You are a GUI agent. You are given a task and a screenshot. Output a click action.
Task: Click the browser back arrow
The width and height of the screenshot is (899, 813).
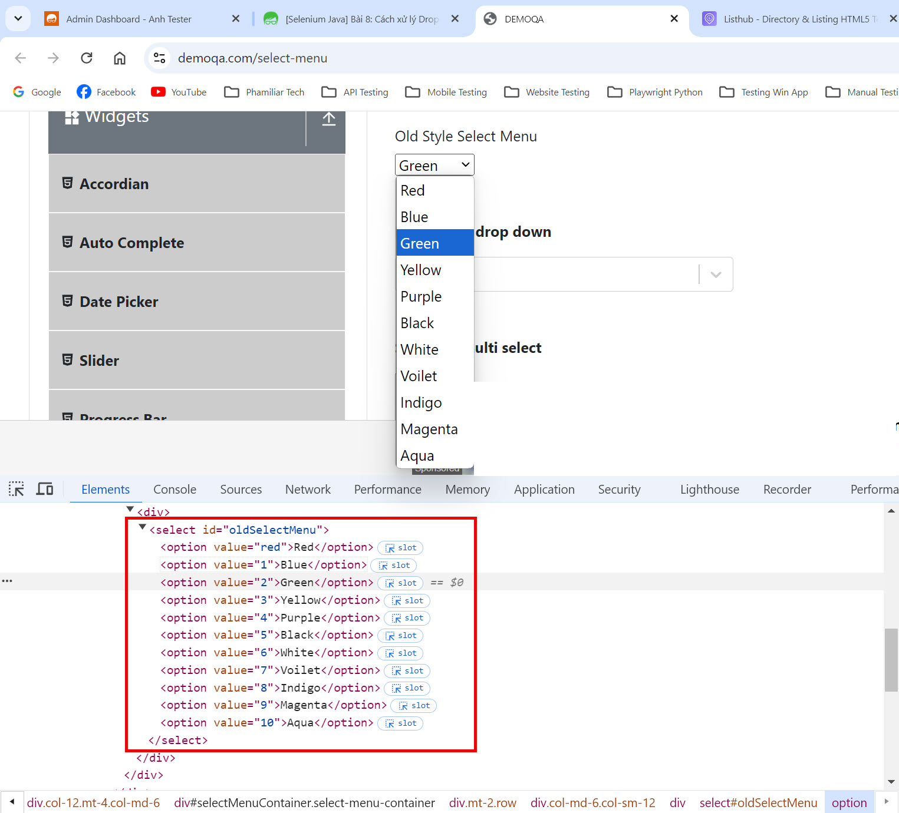pos(21,58)
